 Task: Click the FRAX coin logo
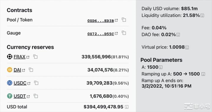click(10, 57)
